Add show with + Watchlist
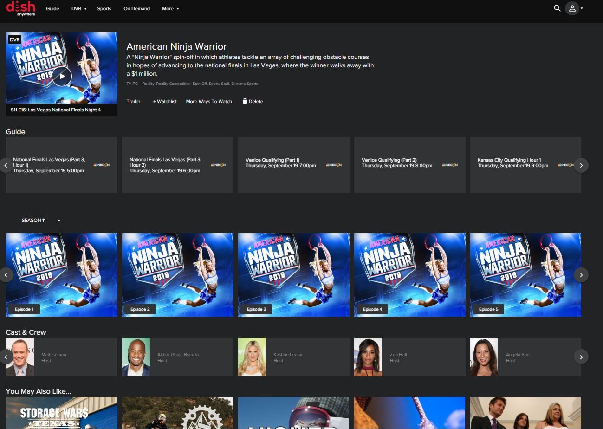 coord(165,101)
